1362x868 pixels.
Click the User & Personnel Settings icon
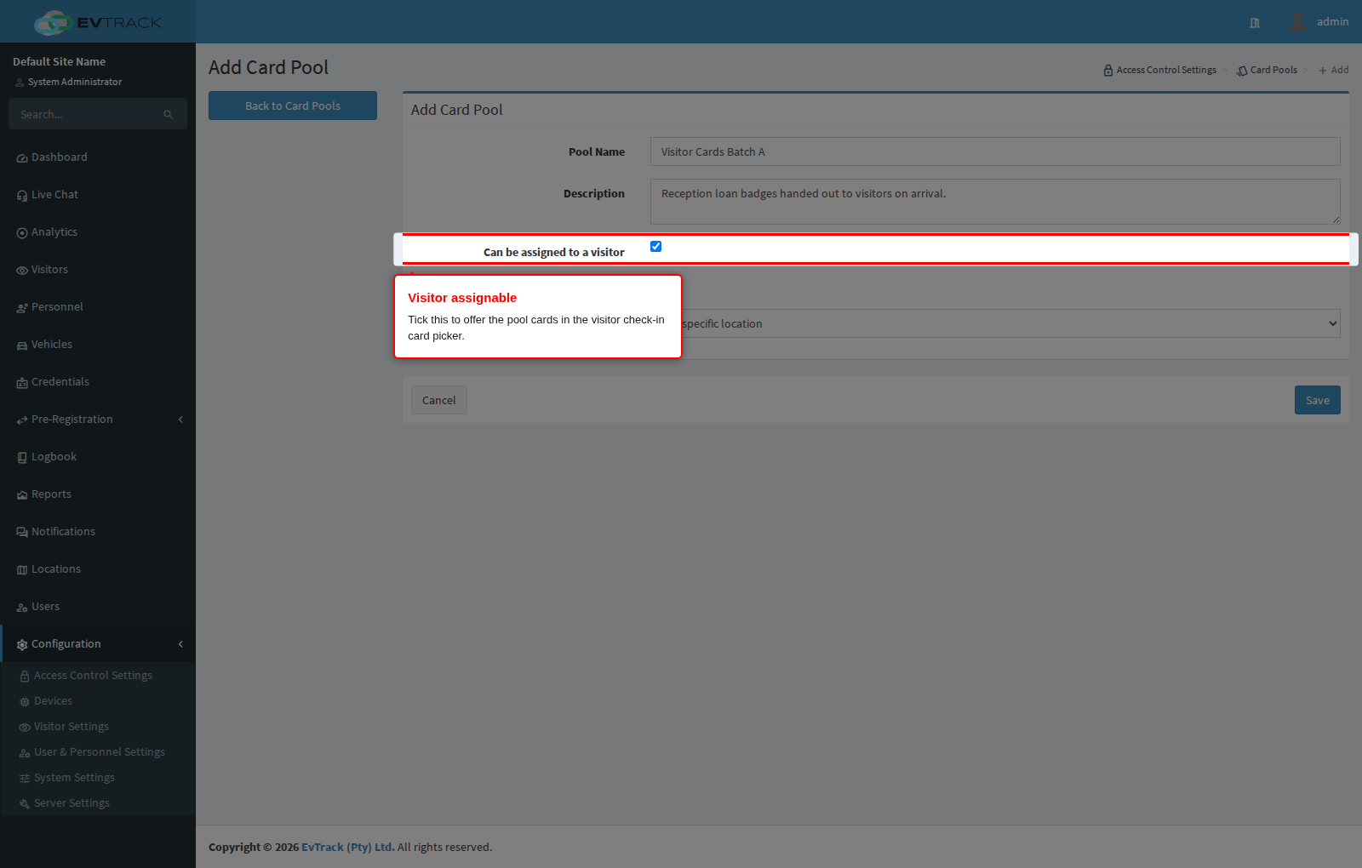pyautogui.click(x=25, y=753)
